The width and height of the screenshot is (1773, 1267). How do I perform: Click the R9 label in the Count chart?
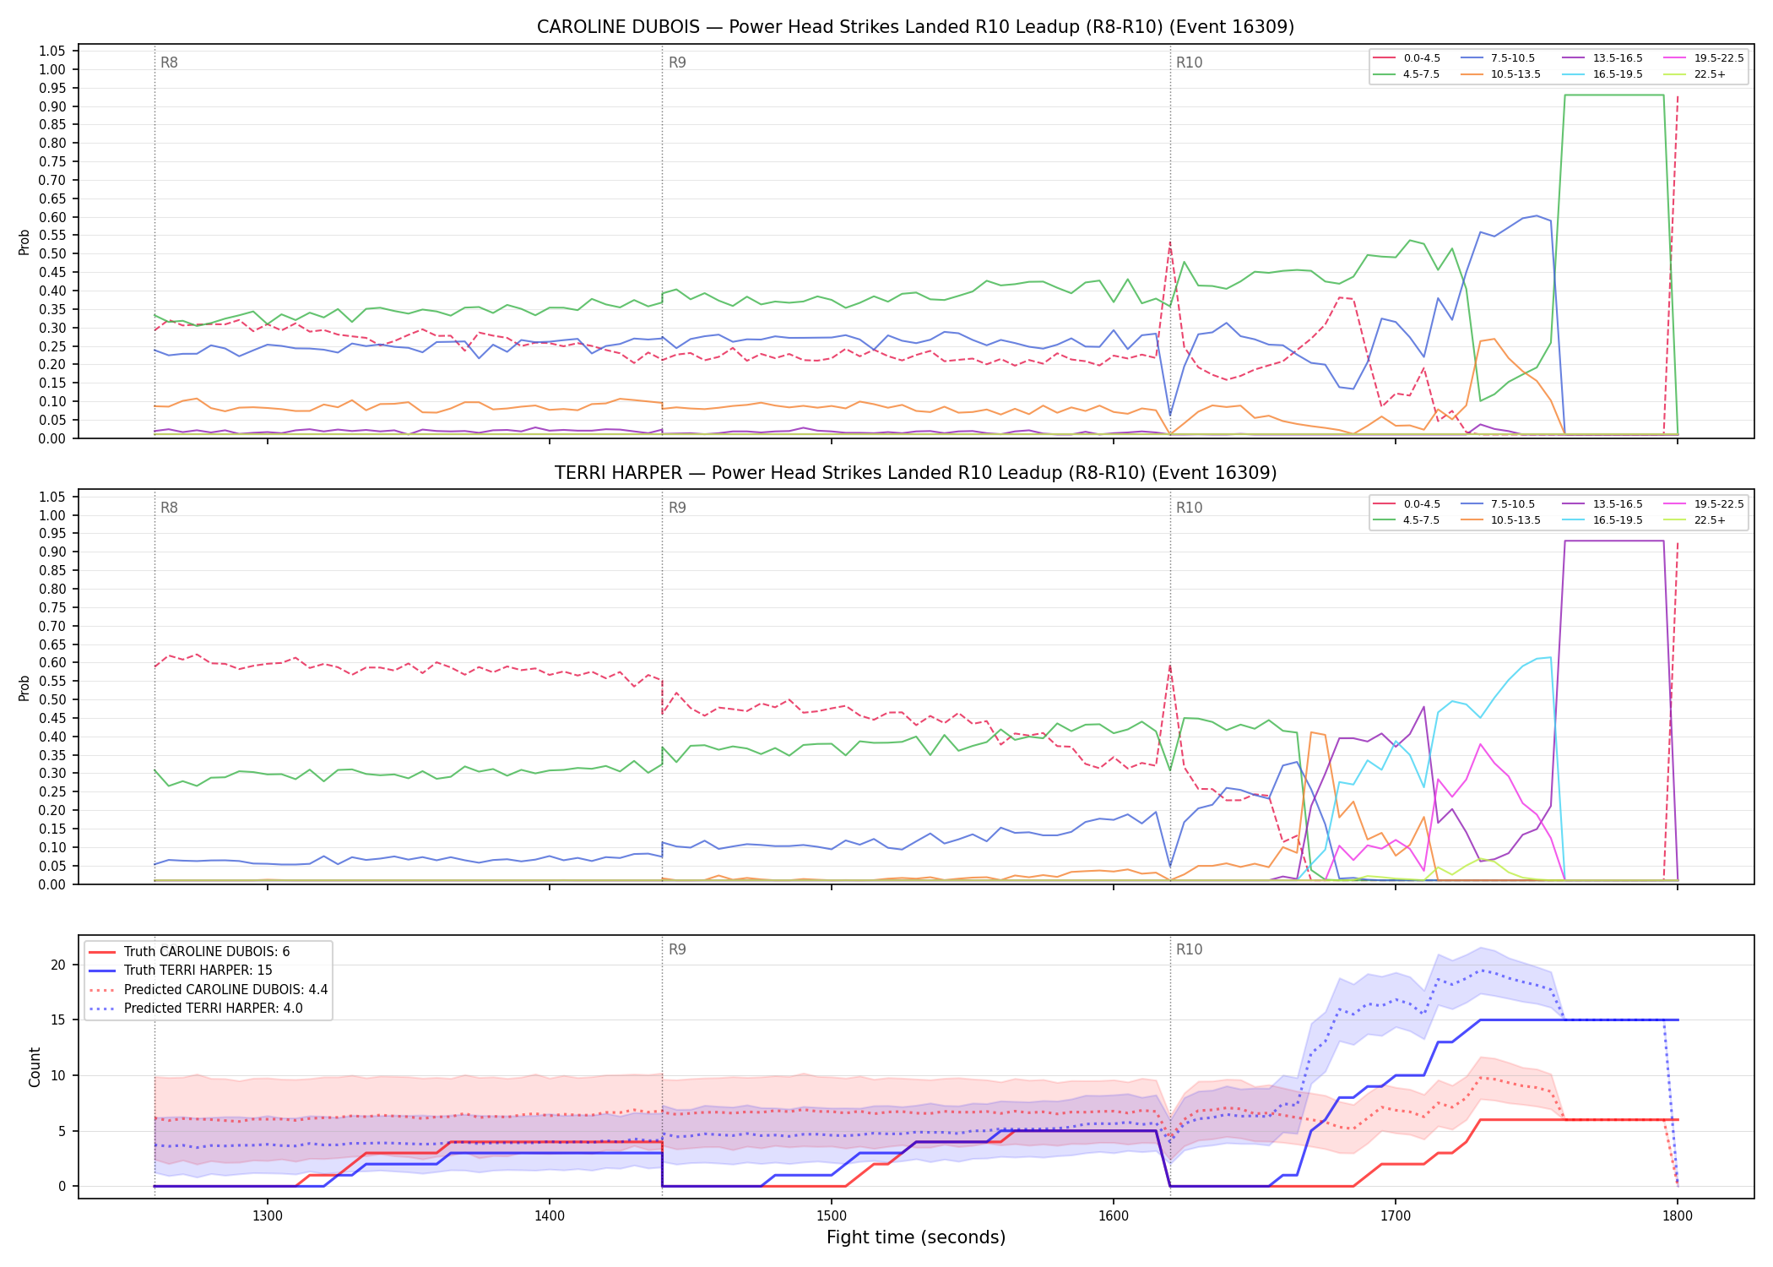tap(677, 949)
